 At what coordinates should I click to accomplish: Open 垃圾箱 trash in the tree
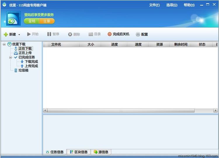point(23,70)
